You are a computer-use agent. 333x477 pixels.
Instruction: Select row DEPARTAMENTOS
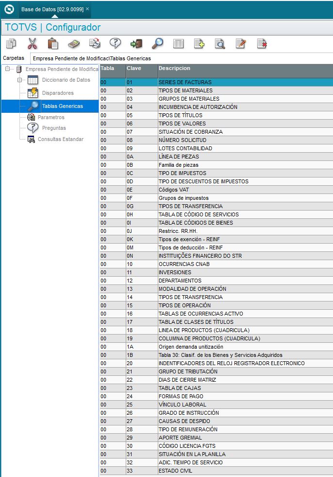(x=216, y=281)
